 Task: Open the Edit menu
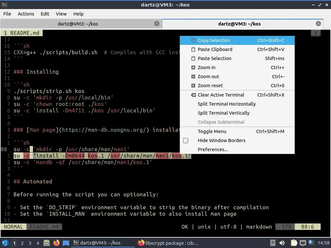tap(45, 14)
